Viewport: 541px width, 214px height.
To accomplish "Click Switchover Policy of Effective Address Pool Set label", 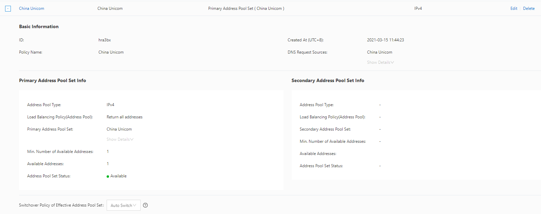I will (61, 205).
